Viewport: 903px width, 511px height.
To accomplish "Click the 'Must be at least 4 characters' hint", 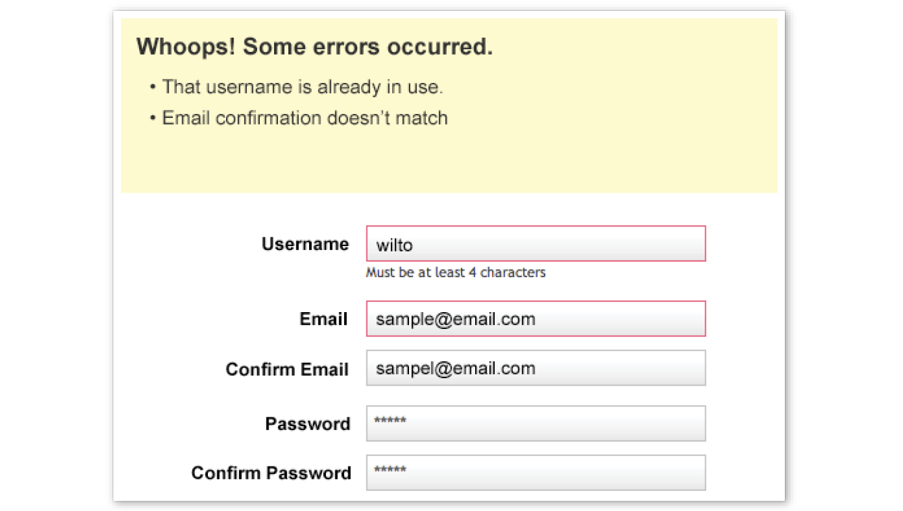I will point(456,273).
